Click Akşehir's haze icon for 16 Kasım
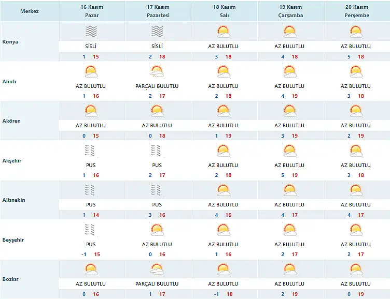The image size is (390, 299). [90, 151]
